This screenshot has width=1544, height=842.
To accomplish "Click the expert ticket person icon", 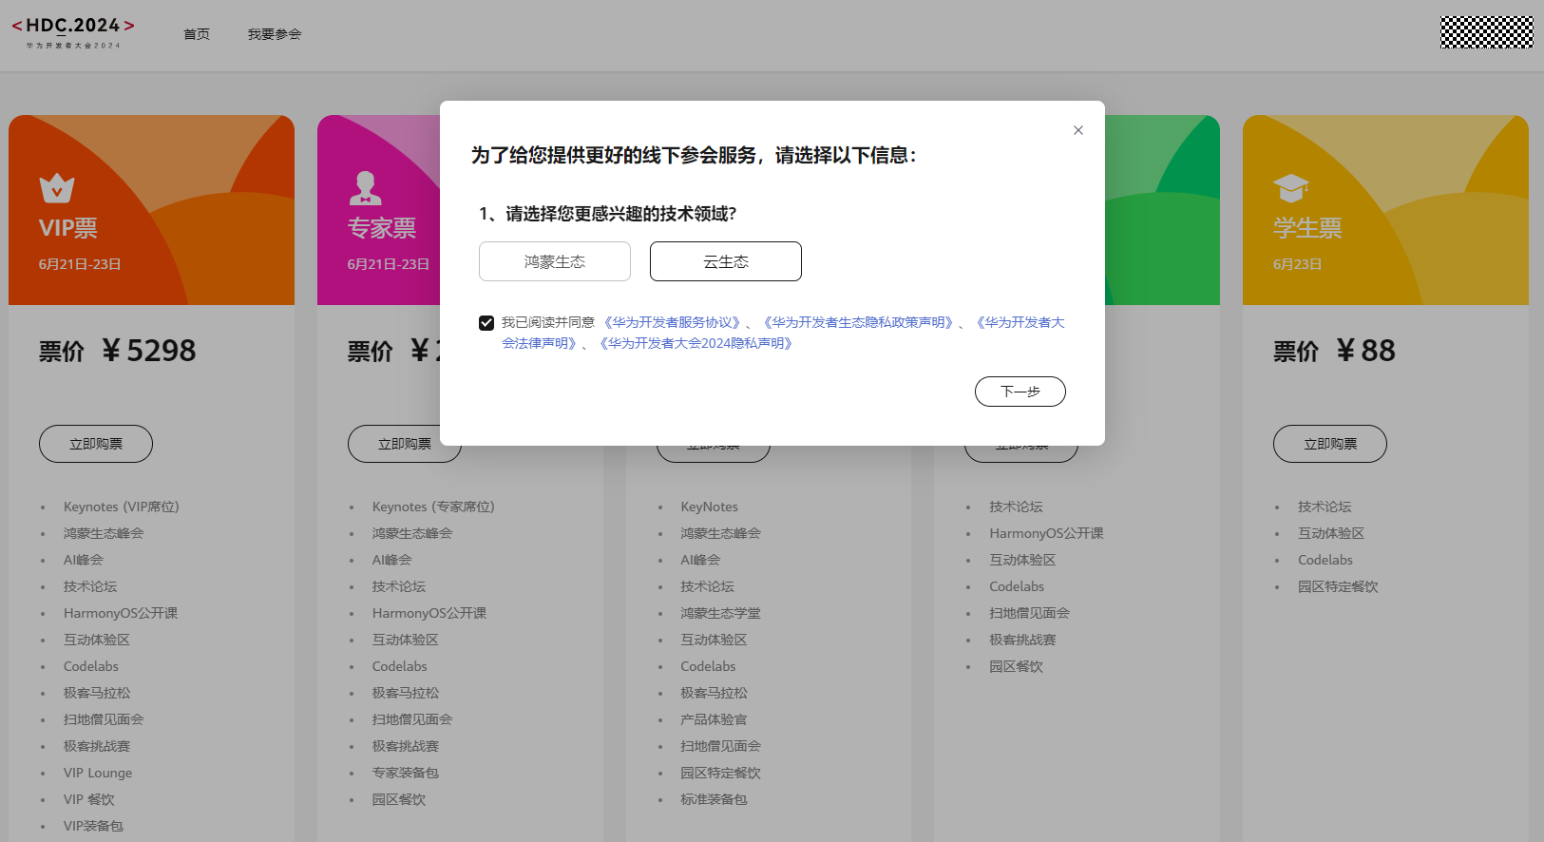I will [x=365, y=188].
